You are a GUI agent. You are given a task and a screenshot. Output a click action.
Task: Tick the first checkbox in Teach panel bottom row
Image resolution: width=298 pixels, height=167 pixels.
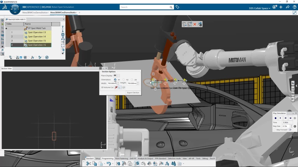point(6,58)
